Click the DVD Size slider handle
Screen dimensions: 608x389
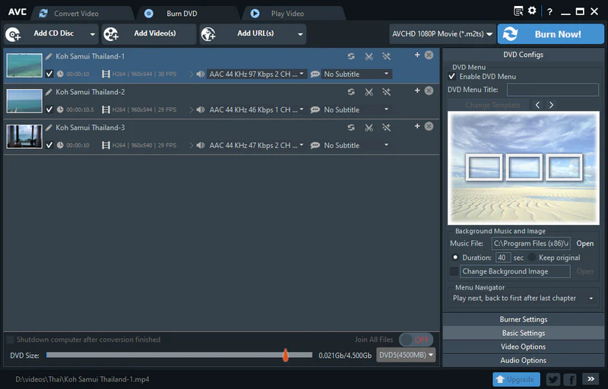(286, 355)
